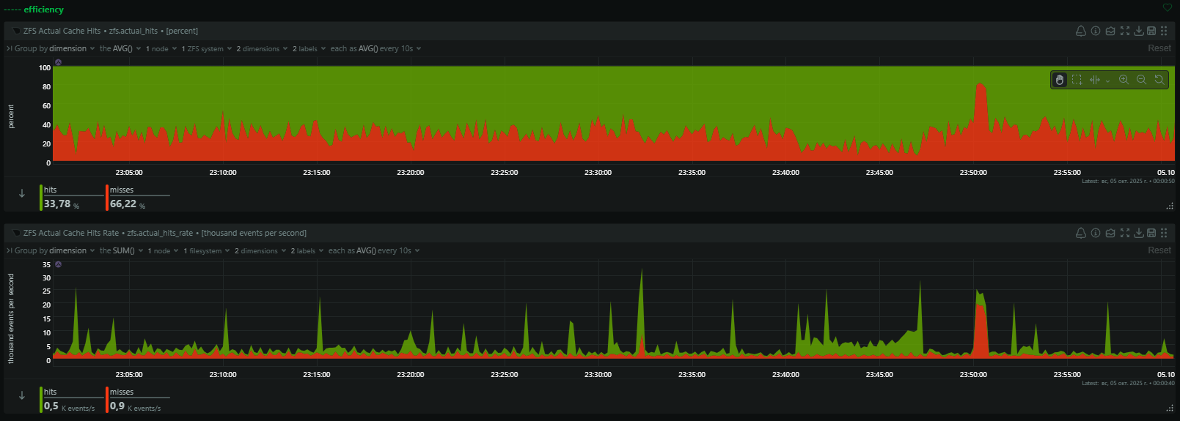1180x421 pixels.
Task: Download data from ZFS Actual Cache Hits Rate chart
Action: [1139, 233]
